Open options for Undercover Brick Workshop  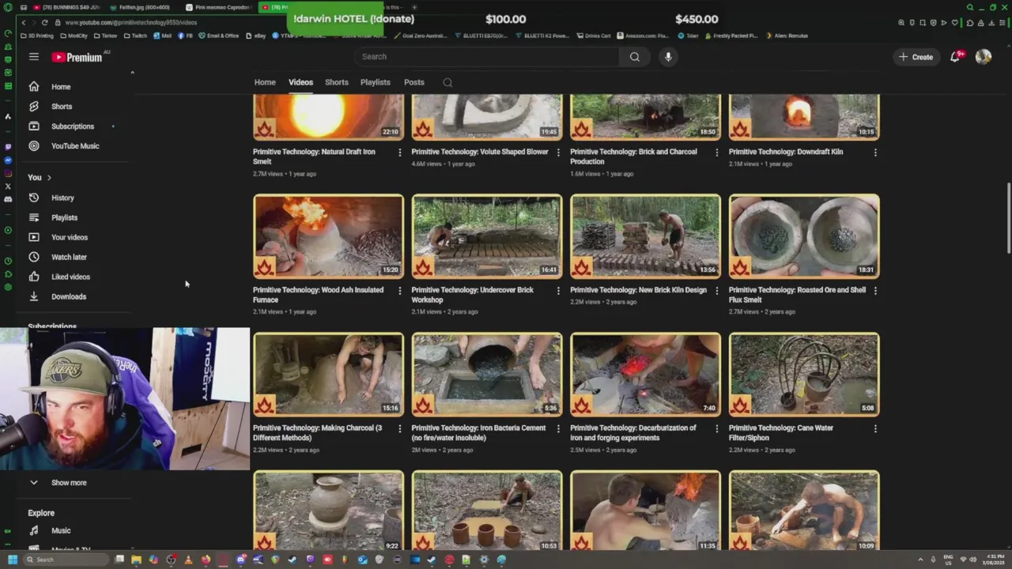558,291
